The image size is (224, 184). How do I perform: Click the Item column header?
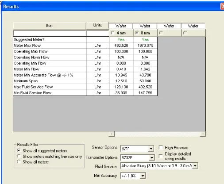click(50, 26)
